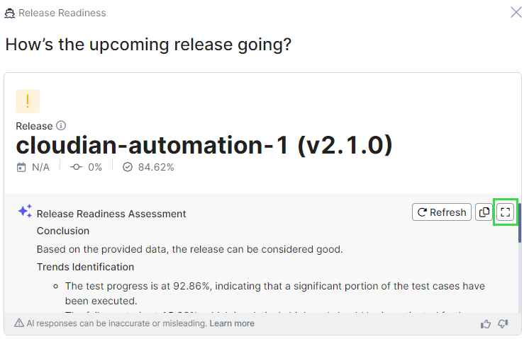
Task: Open the Learn more link
Action: 232,323
